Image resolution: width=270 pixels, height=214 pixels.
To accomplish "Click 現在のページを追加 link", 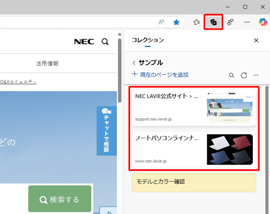I will coord(160,74).
